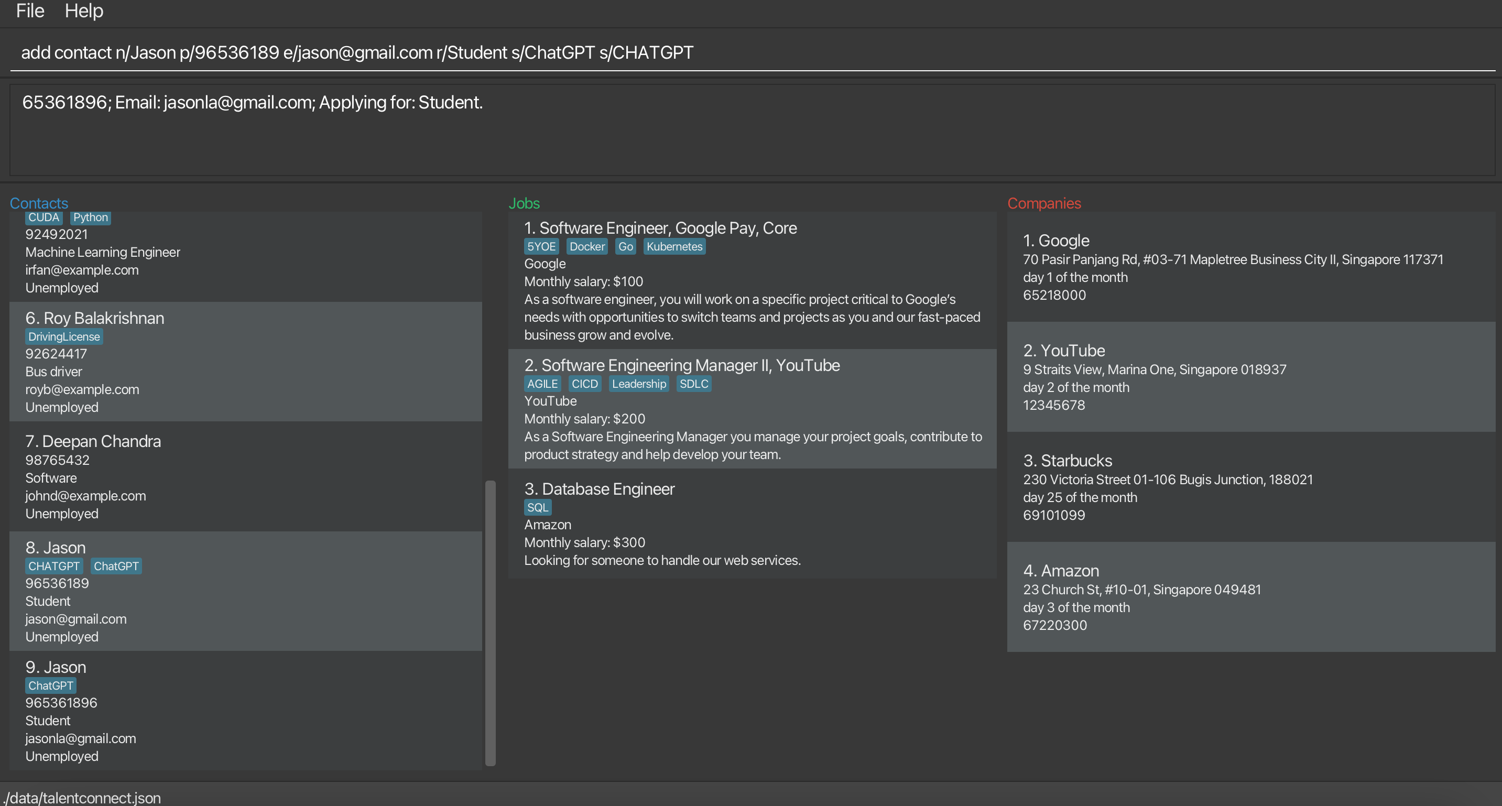This screenshot has height=806, width=1502.
Task: Select the Deepan Chandra contact card
Action: (x=245, y=476)
